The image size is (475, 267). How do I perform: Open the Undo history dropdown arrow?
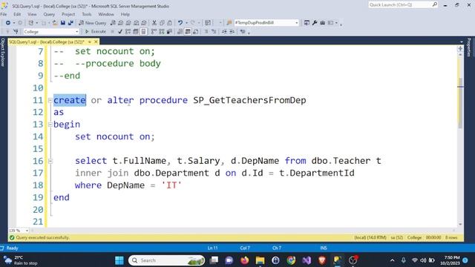click(x=186, y=23)
